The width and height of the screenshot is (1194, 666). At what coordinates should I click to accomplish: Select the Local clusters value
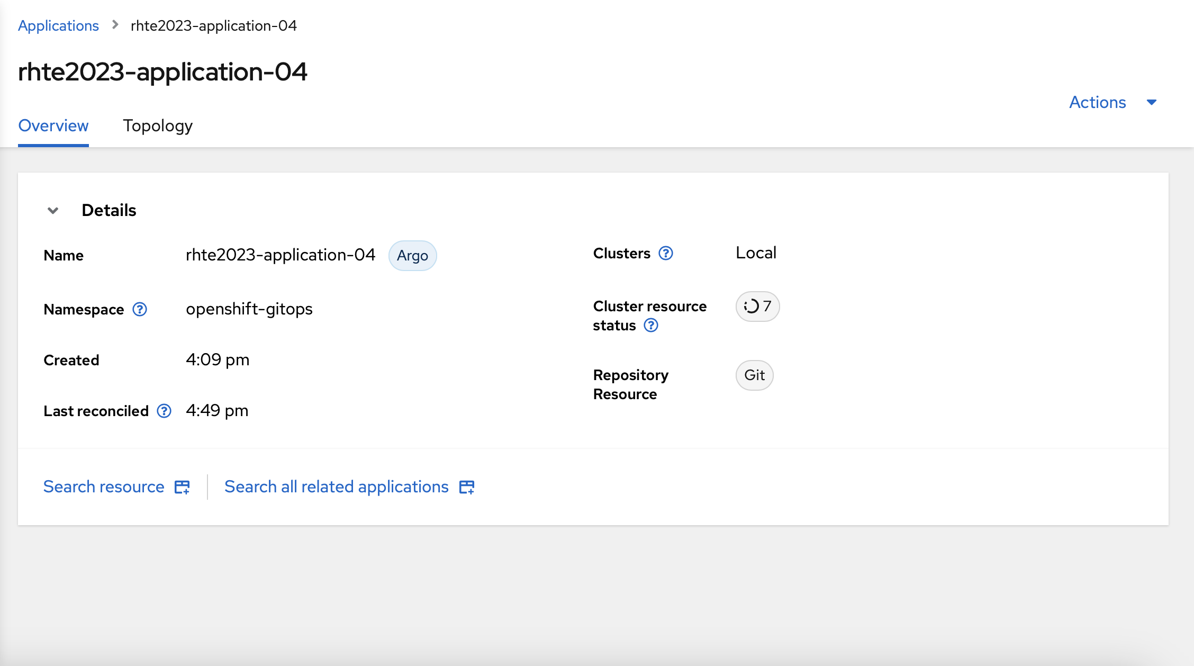coord(756,253)
